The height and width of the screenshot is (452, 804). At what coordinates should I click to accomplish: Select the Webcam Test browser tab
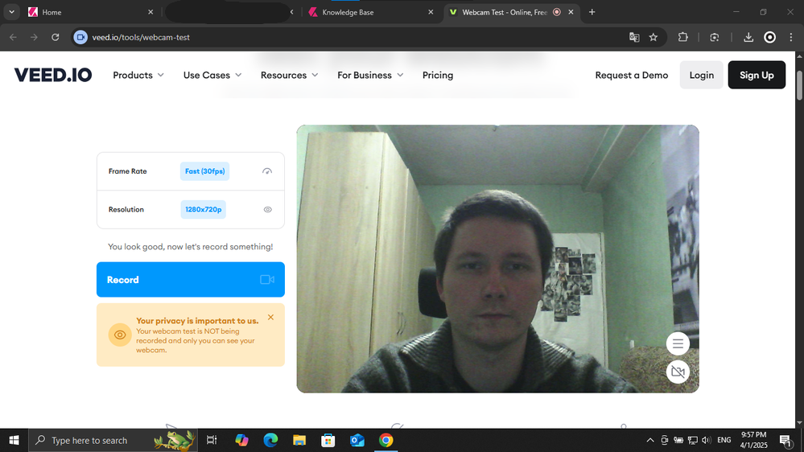[x=511, y=12]
